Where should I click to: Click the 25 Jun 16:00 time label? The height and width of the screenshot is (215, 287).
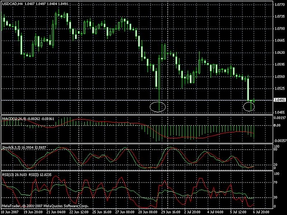tap(102, 212)
